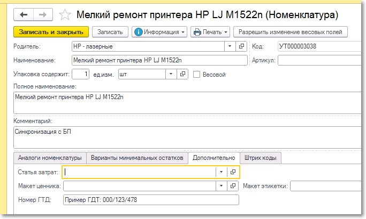366x219 pixels.
Task: Switch to the Штрих коды tab
Action: click(x=261, y=158)
